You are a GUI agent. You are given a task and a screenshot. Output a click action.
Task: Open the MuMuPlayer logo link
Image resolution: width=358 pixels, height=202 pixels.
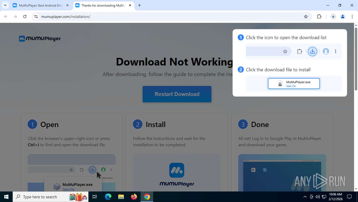40,39
